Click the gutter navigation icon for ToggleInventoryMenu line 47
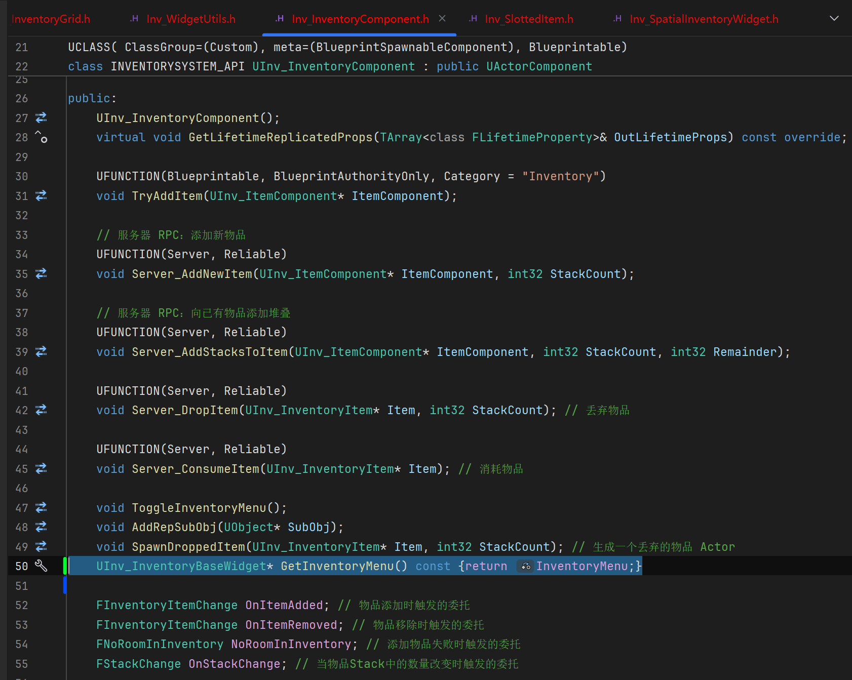Image resolution: width=852 pixels, height=680 pixels. [x=41, y=507]
